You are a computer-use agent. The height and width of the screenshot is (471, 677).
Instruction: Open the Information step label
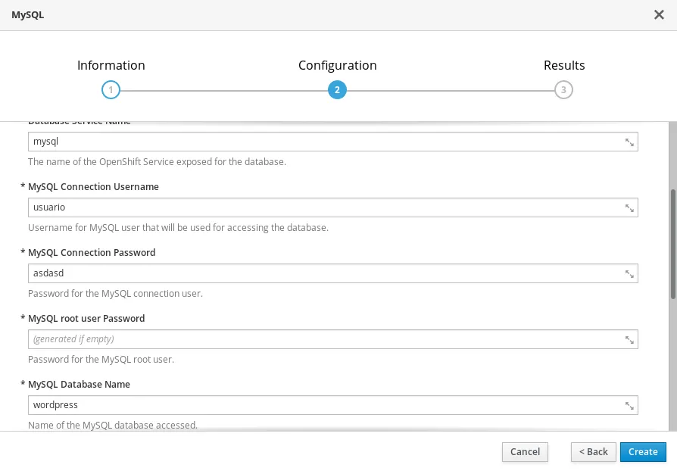pos(111,66)
